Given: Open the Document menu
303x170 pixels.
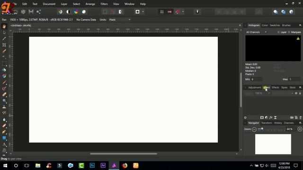Looking at the screenshot, I should (x=49, y=4).
